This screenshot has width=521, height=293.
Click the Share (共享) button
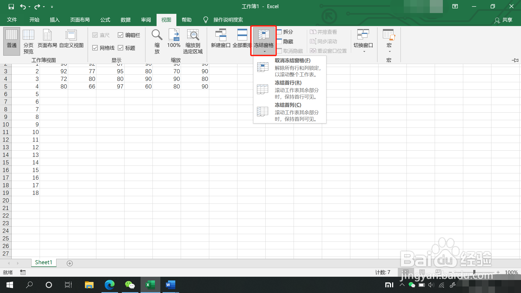504,20
